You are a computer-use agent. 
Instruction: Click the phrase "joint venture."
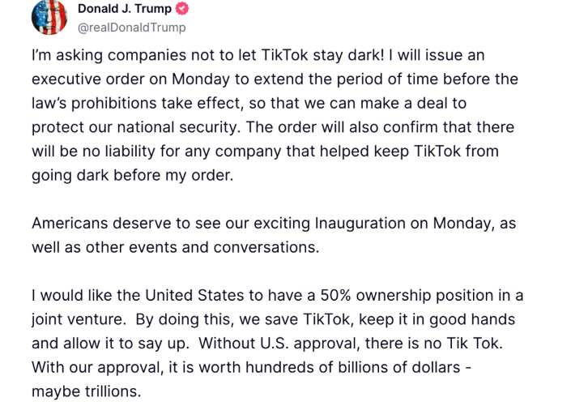pyautogui.click(x=79, y=319)
